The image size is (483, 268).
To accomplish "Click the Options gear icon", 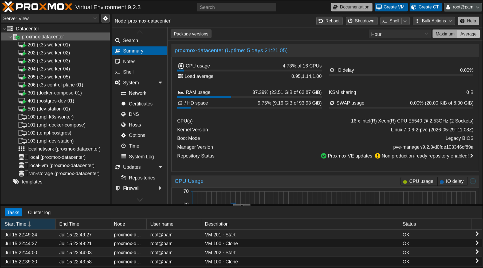I will [x=123, y=135].
